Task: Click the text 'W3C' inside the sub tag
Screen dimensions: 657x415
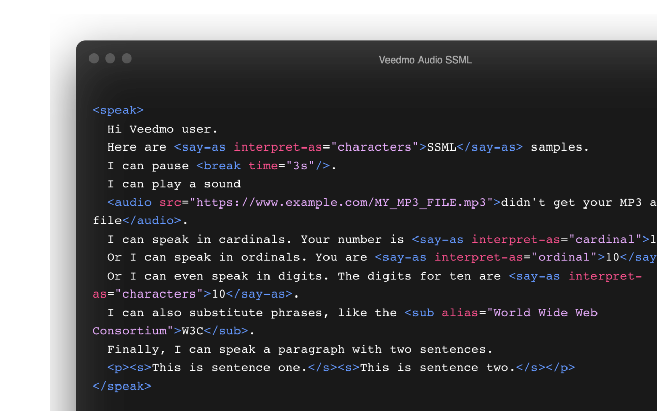Action: tap(193, 331)
